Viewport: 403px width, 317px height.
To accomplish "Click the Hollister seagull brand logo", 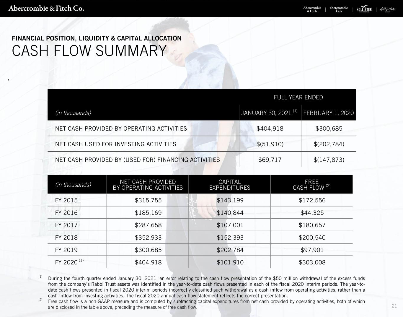I will click(364, 9).
